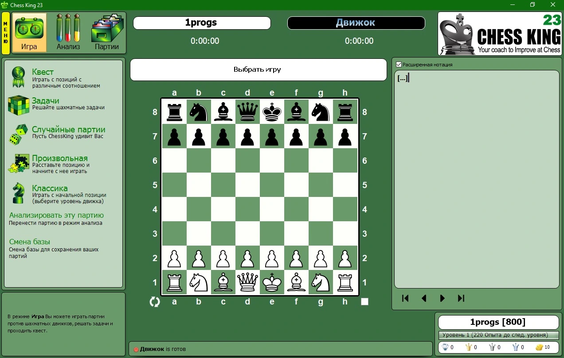Jump to last move
This screenshot has width=564, height=358.
point(461,298)
